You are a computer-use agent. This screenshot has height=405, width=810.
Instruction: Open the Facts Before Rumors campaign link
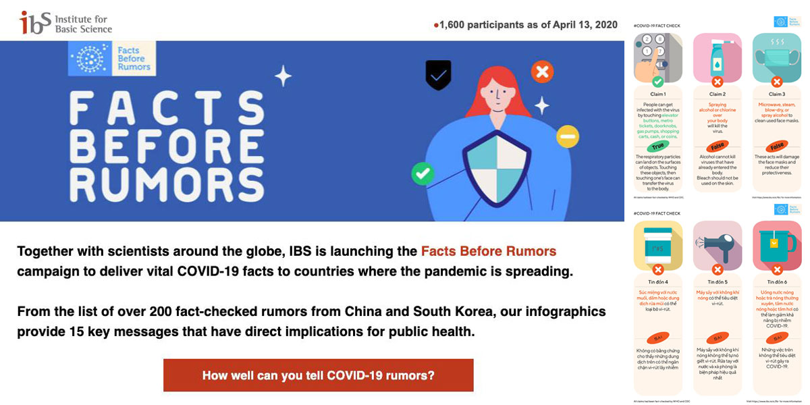(489, 251)
